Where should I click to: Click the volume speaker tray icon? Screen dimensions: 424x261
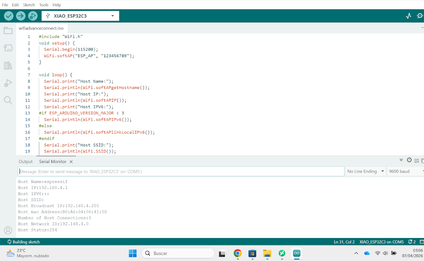coord(385,253)
